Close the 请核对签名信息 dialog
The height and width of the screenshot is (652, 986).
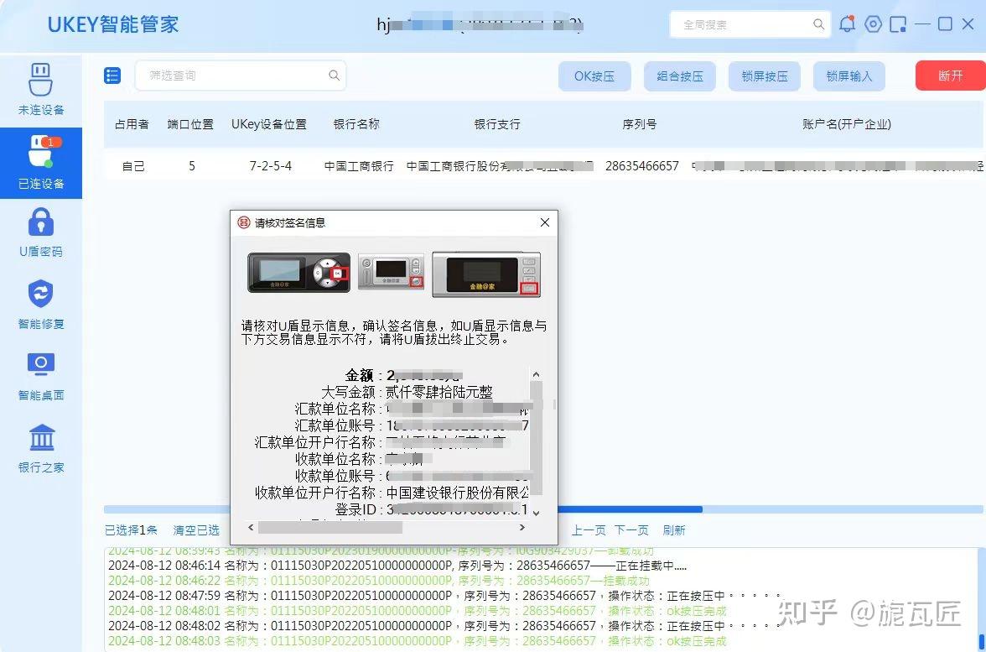(544, 222)
